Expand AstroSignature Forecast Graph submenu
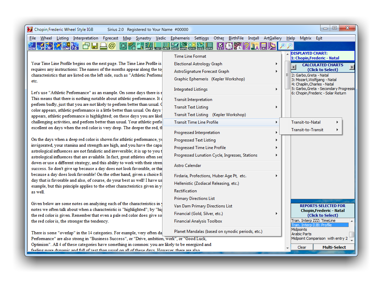The image size is (382, 294). (222, 71)
